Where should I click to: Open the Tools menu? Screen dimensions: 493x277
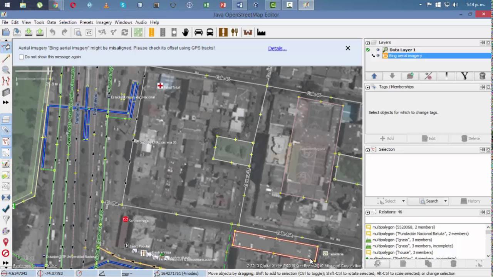pyautogui.click(x=39, y=22)
